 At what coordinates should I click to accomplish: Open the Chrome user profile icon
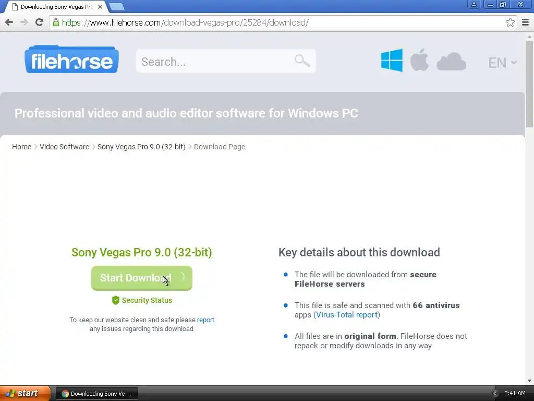point(474,4)
